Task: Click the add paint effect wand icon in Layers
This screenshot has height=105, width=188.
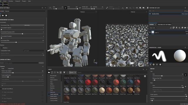Action: coord(171,28)
